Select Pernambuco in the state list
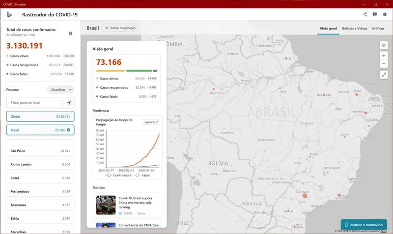 pos(40,191)
